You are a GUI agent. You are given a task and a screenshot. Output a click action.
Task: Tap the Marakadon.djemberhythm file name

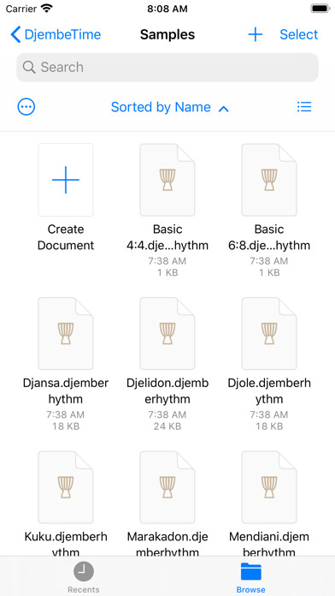167,544
